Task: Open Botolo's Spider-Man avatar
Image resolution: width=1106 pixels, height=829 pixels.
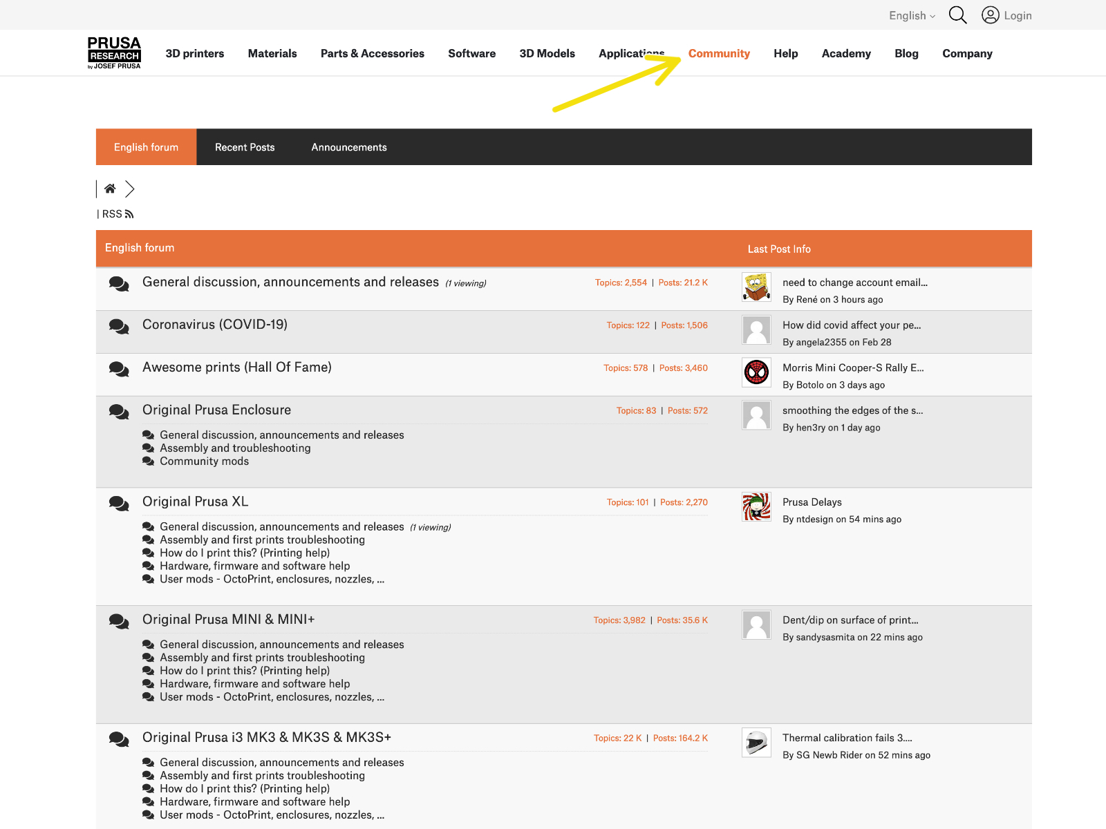Action: [756, 372]
